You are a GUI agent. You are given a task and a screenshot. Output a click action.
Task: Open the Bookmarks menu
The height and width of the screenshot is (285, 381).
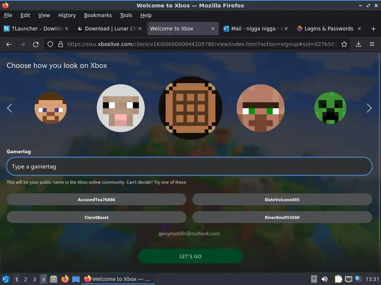coord(98,15)
